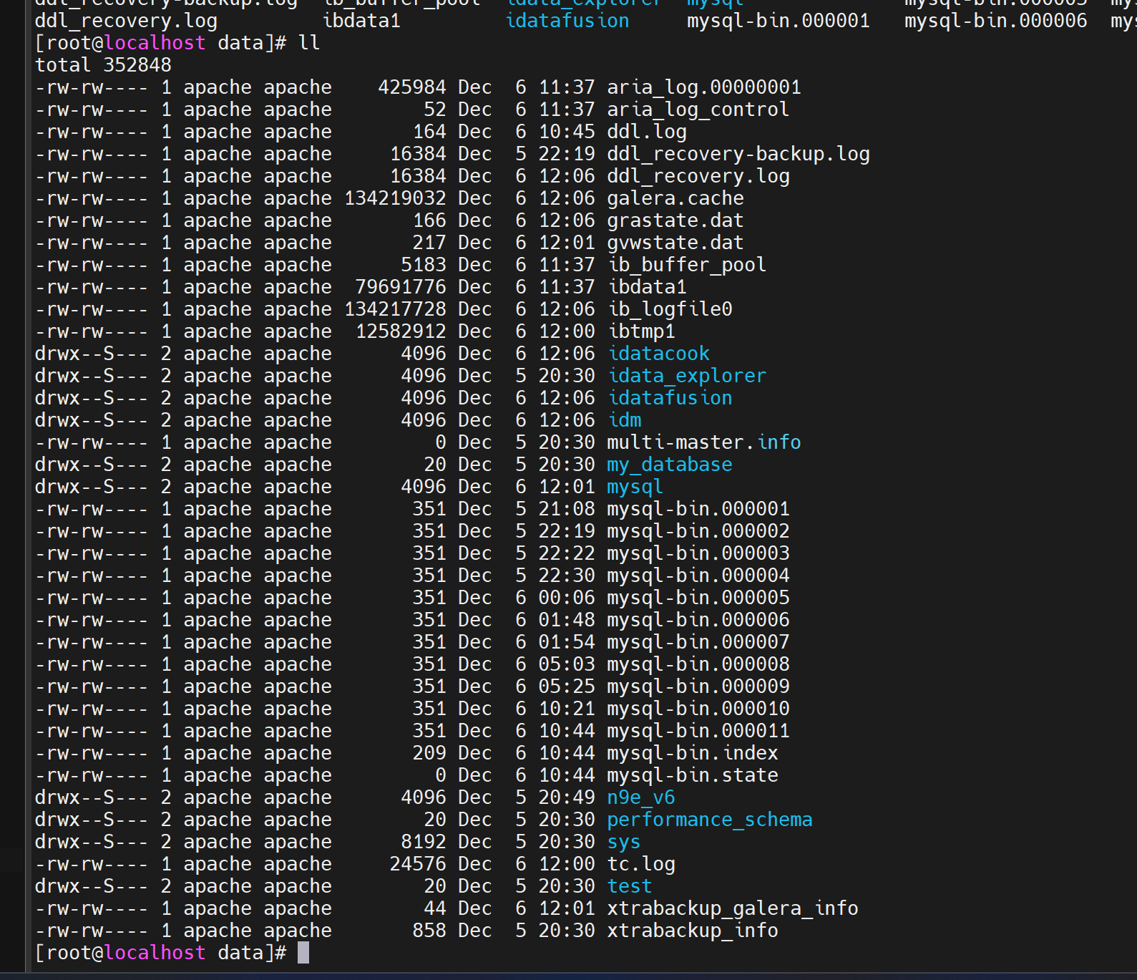This screenshot has height=980, width=1137.
Task: Click the tc.log file name
Action: (x=640, y=864)
